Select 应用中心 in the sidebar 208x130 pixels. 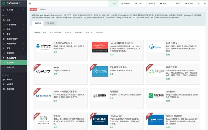pyautogui.click(x=14, y=63)
